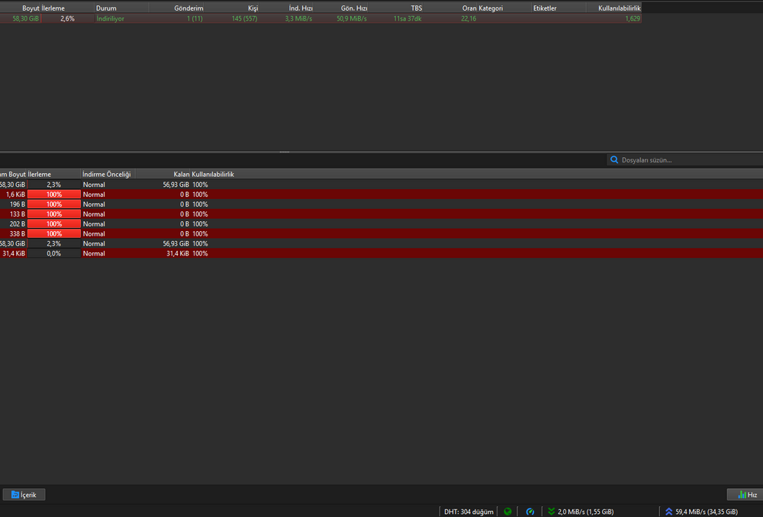The height and width of the screenshot is (517, 763).
Task: Click the magnifier icon in file filter
Action: coord(614,160)
